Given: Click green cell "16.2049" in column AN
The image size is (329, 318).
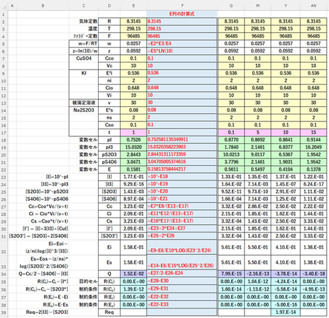Looking at the screenshot, I should [313, 147].
